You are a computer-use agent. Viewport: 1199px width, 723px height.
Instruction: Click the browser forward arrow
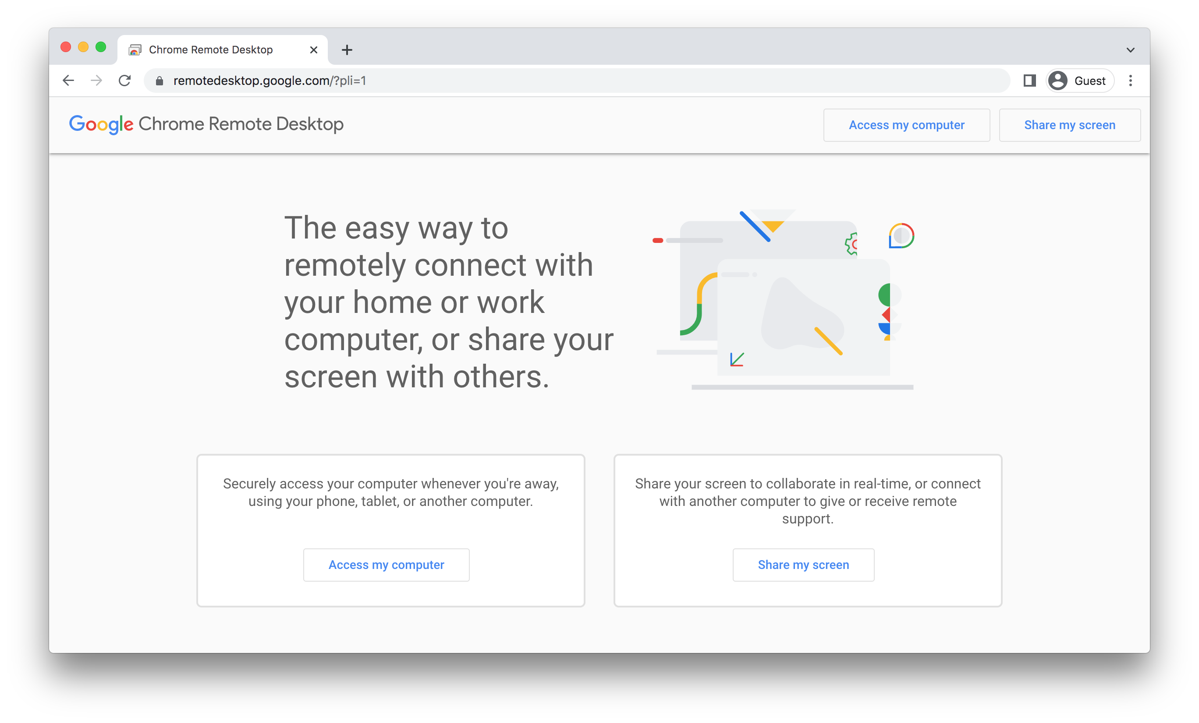pyautogui.click(x=96, y=81)
